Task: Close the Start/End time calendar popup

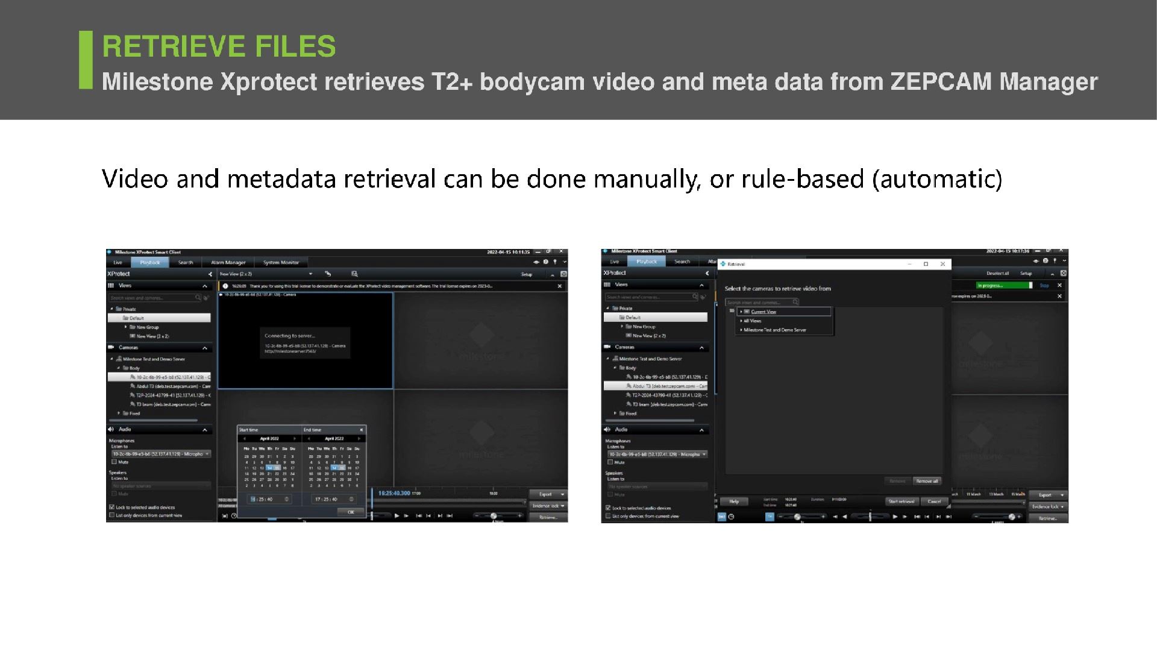Action: (x=362, y=430)
